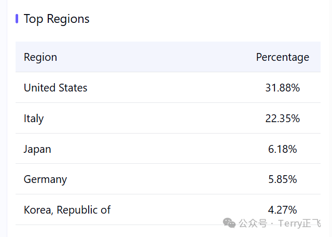Click the 31.88% value

pos(283,88)
